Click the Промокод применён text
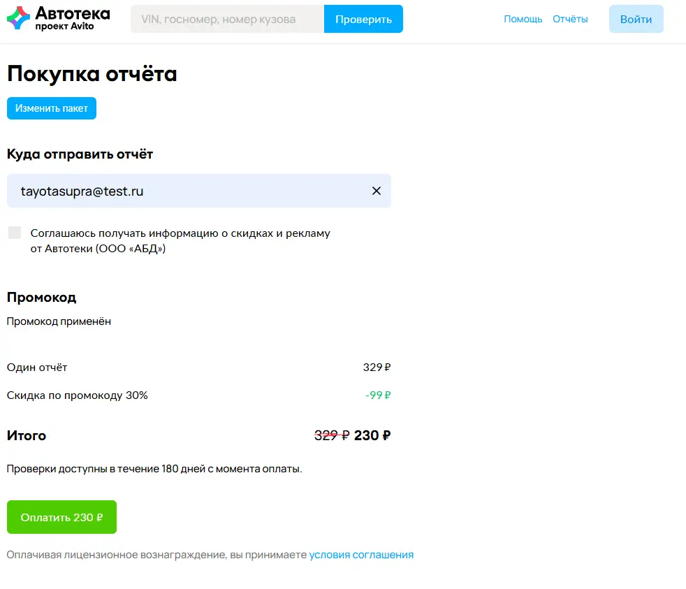The width and height of the screenshot is (686, 589). [x=59, y=321]
